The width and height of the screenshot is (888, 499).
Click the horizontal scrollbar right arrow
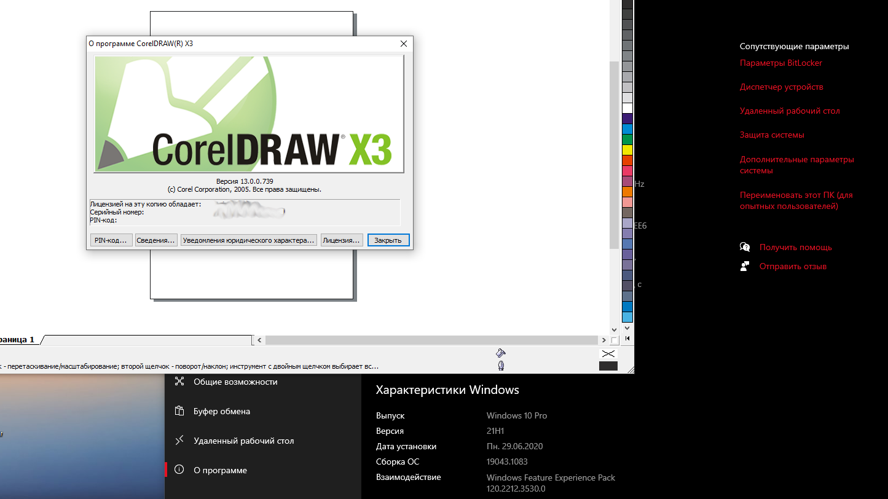pos(604,340)
